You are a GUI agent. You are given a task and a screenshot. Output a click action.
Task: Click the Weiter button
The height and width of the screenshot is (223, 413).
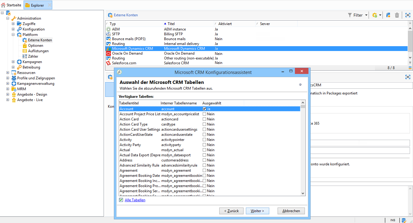[x=257, y=211]
